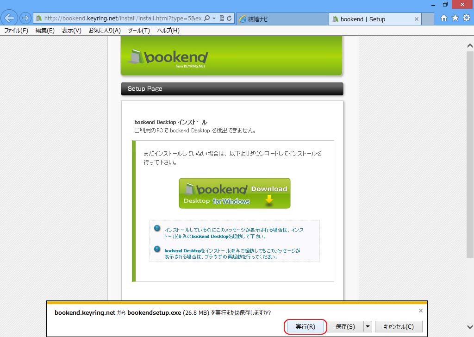The image size is (474, 337).
Task: Expand the Save button dropdown arrow
Action: point(368,326)
